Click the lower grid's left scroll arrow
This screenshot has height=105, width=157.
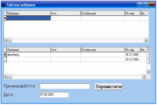[x=6, y=77]
